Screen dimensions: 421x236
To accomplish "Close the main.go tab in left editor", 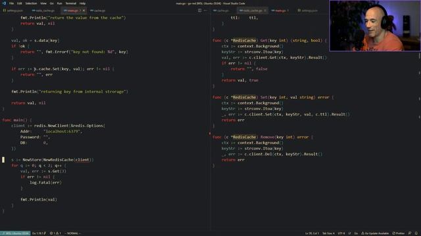I will [84, 10].
